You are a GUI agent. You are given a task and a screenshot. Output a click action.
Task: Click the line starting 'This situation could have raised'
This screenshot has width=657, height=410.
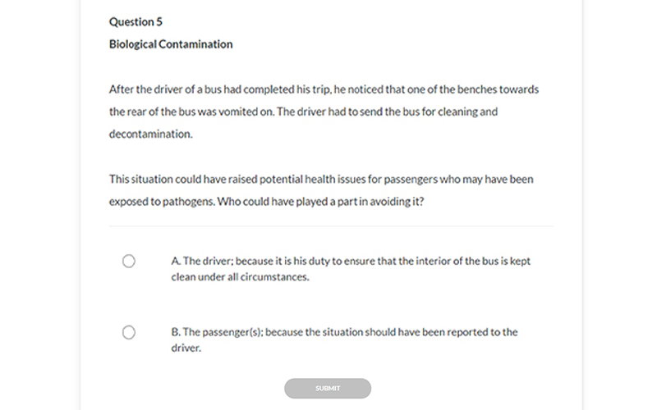click(x=321, y=178)
